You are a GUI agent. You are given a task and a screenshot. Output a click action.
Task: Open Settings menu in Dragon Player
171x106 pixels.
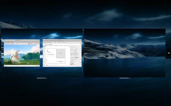[9, 42]
